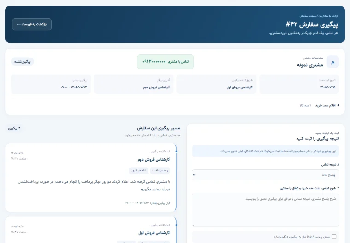The height and width of the screenshot is (243, 350).
Task: Click the کارشناس فروش اول timeline card title
Action: pos(154,233)
